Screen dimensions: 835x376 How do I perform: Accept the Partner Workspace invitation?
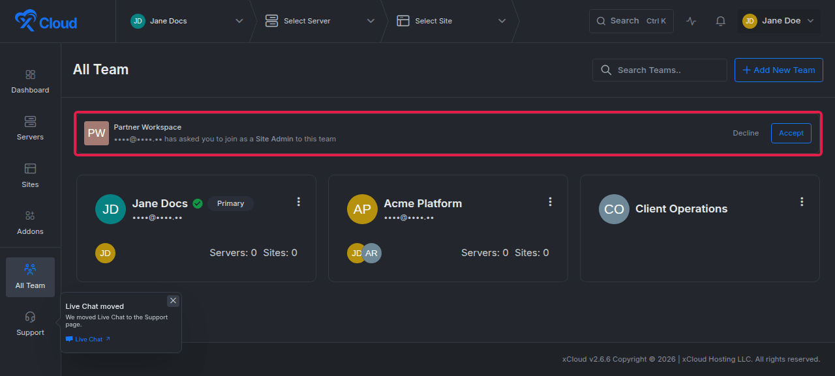791,133
